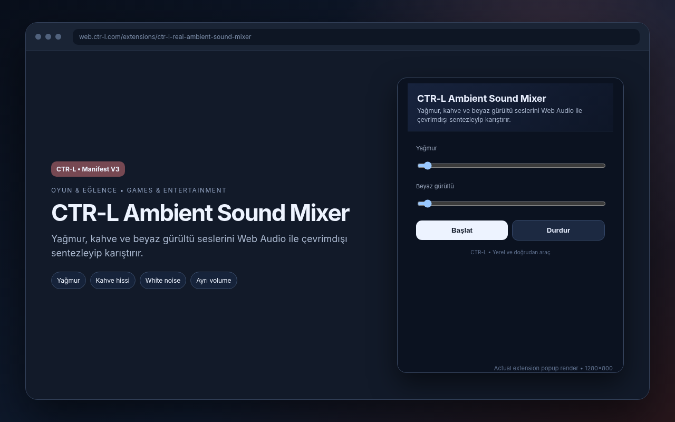Select the Yağmur tag chip
The height and width of the screenshot is (422, 675).
point(69,280)
